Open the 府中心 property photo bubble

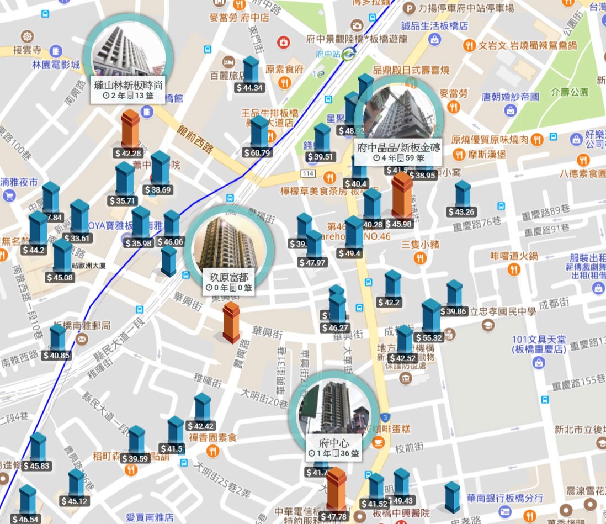tap(334, 416)
